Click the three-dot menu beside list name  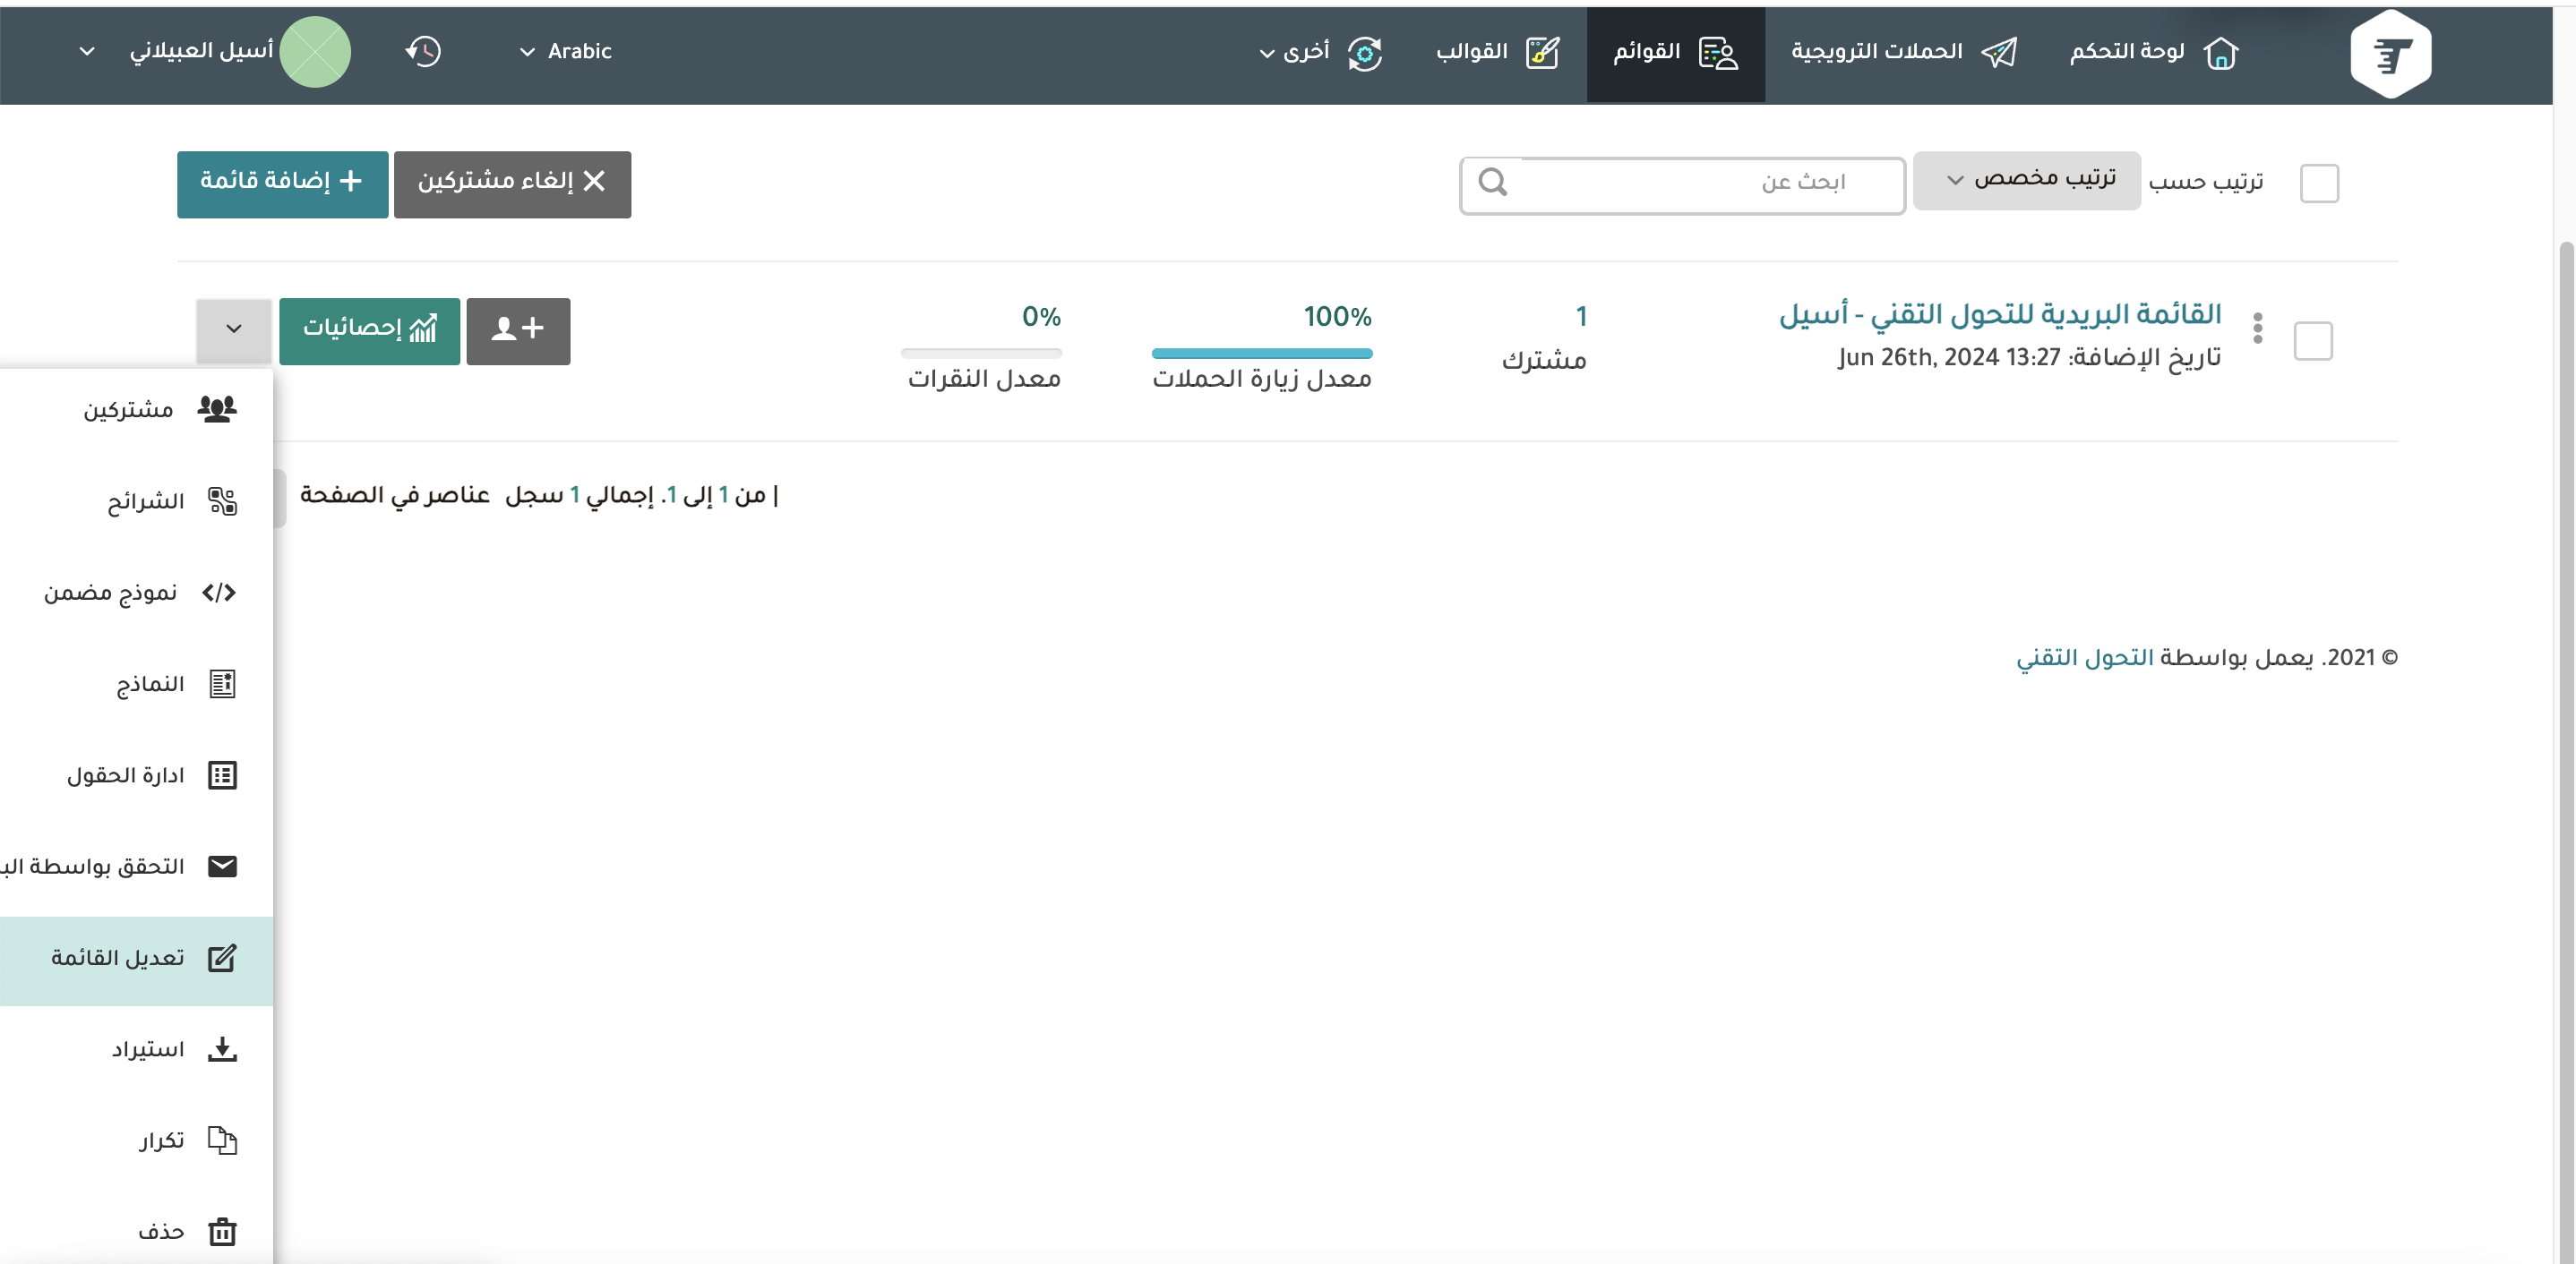point(2257,328)
